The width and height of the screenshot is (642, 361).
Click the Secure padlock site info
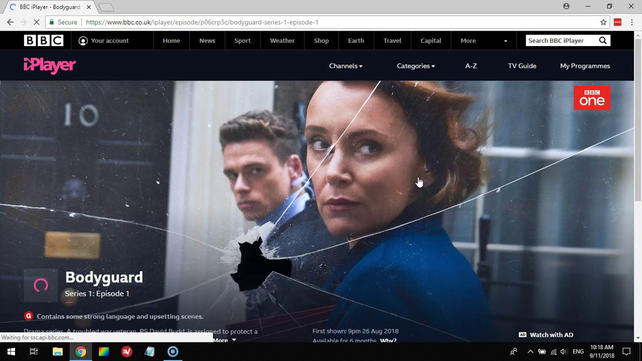63,22
